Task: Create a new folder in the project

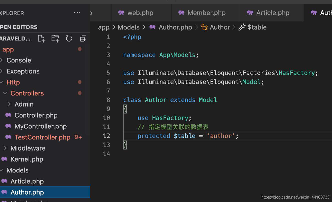Action: click(x=55, y=38)
